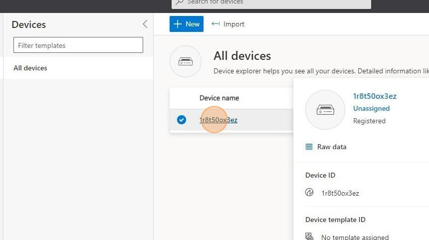Click the icon next to the Device ID value
Screen dimensions: 429x240
pos(309,193)
